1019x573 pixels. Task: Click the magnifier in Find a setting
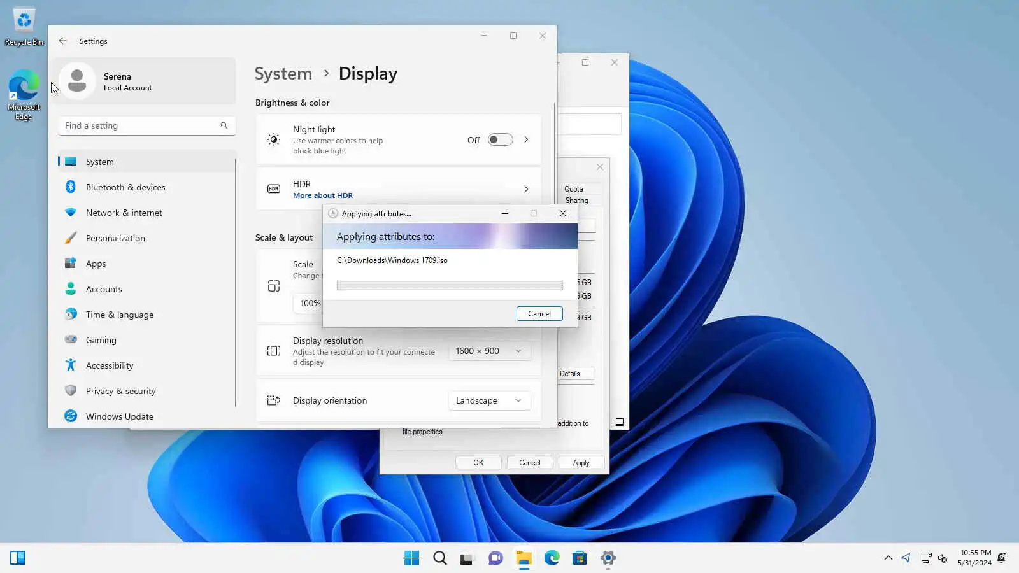tap(224, 125)
